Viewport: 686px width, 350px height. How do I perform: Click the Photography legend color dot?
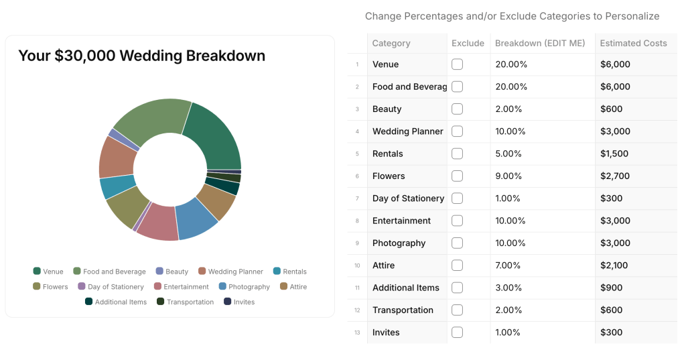pos(222,287)
